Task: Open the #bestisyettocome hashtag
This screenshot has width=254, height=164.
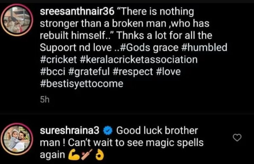Action: click(x=82, y=84)
